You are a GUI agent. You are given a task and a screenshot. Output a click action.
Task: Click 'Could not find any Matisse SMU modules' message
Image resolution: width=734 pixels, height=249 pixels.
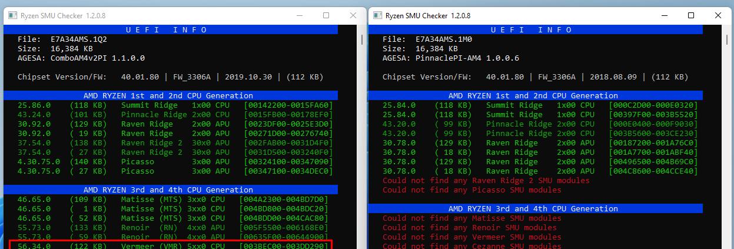472,218
